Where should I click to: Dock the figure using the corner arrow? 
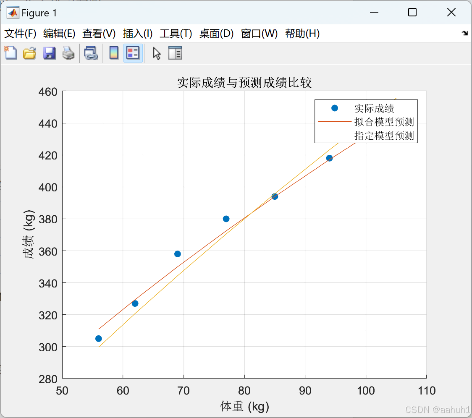click(x=465, y=33)
